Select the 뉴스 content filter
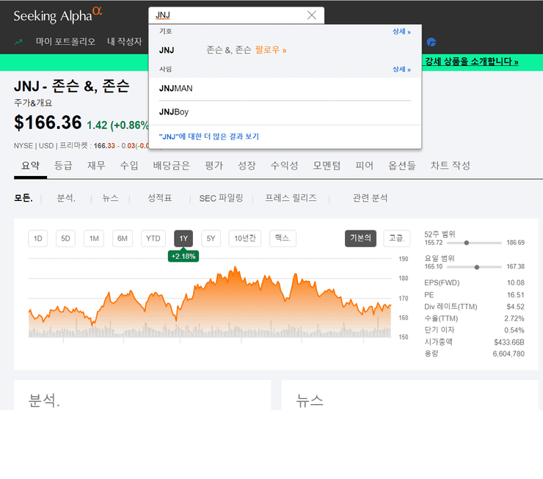 pos(111,198)
